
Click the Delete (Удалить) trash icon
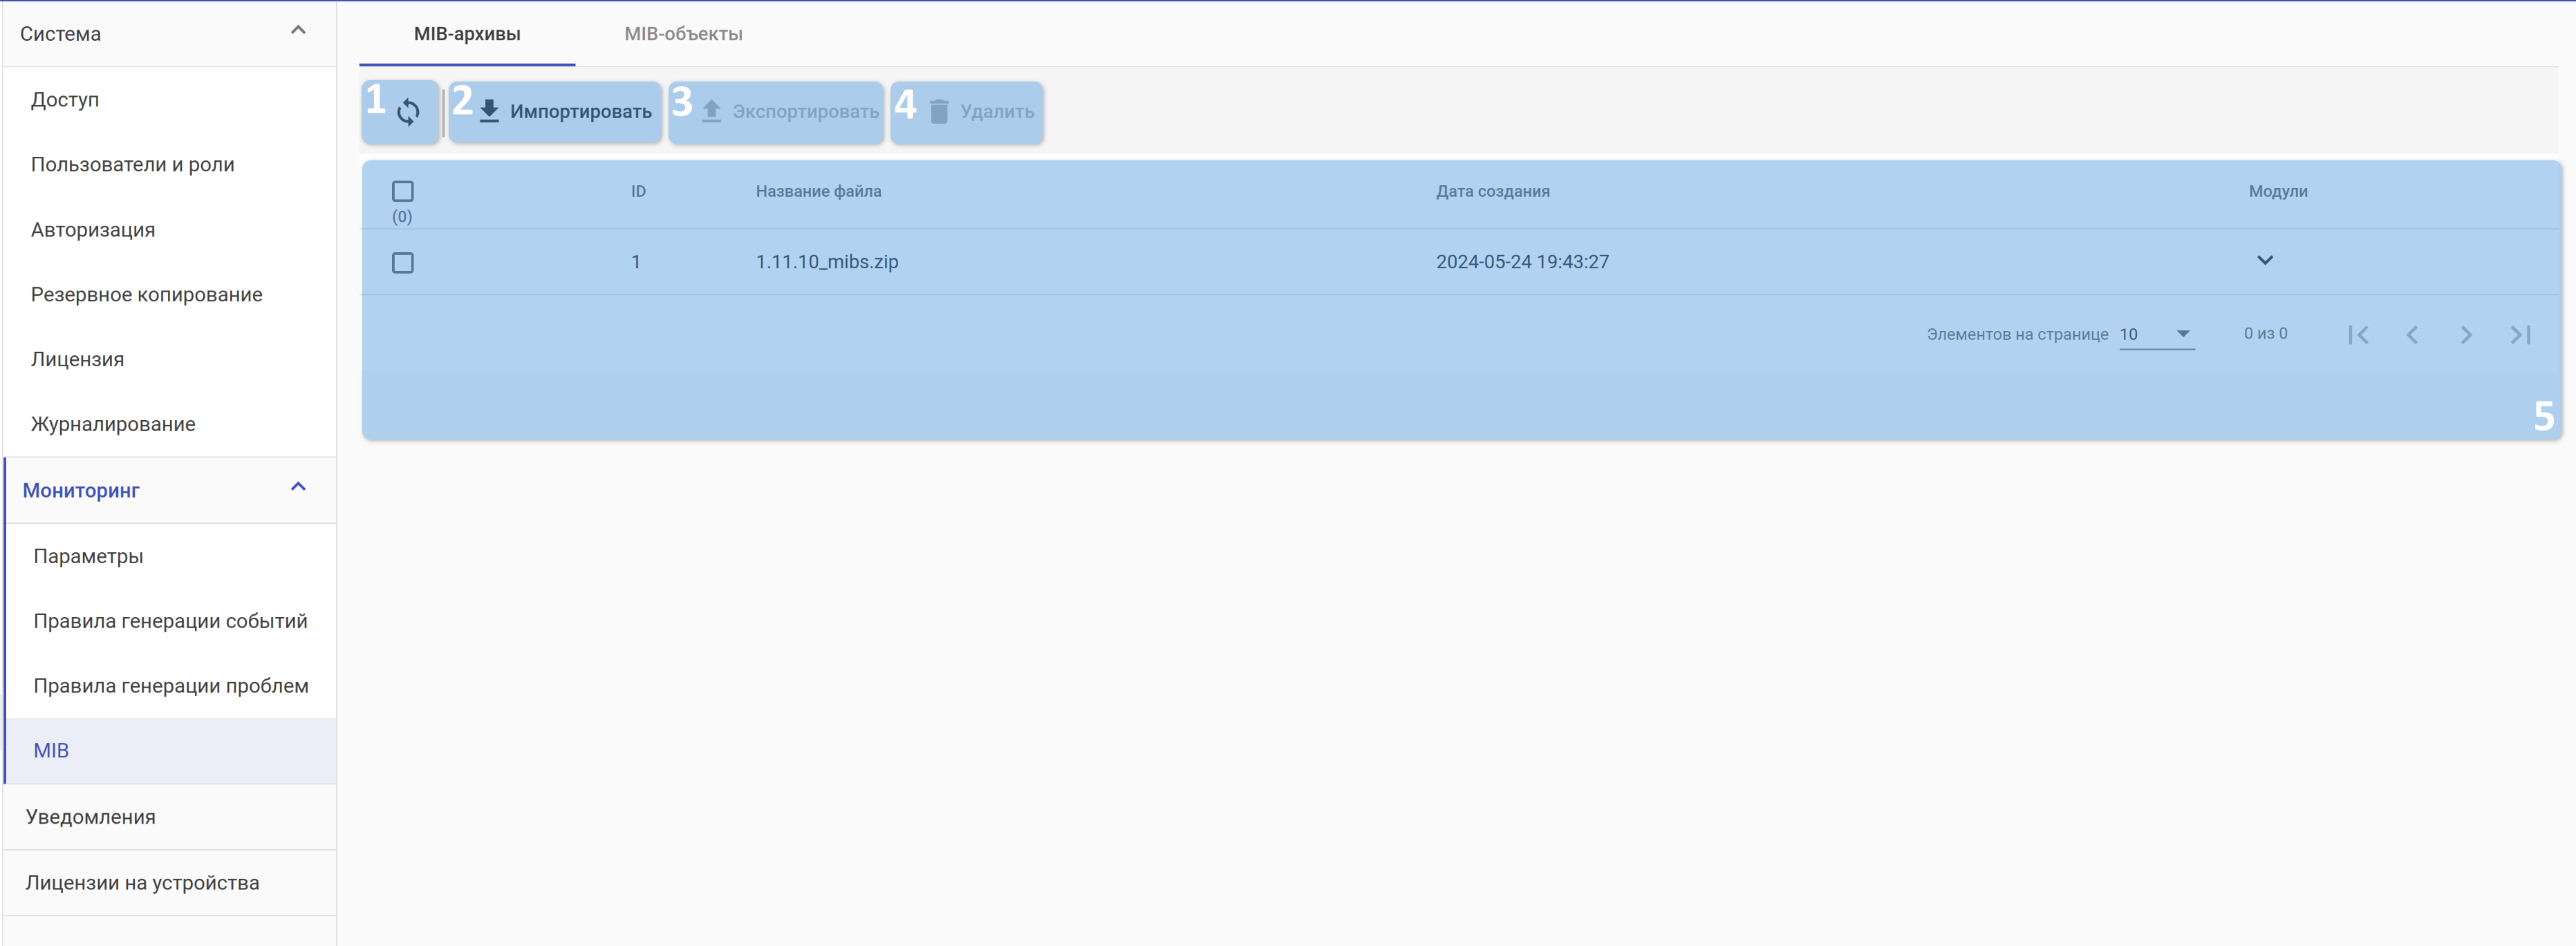939,111
